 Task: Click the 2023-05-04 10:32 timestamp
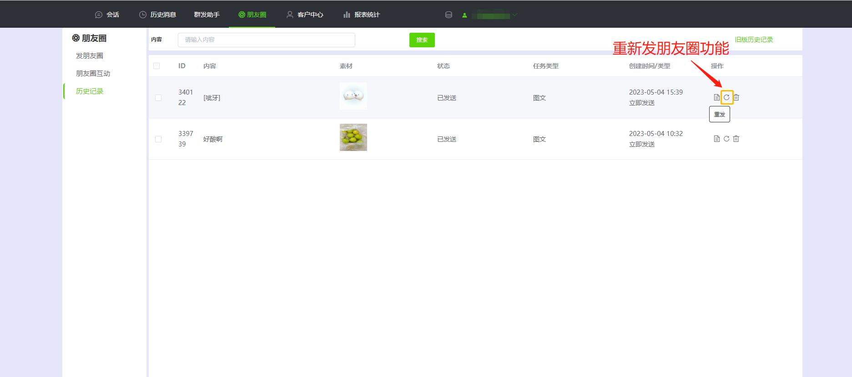point(656,133)
